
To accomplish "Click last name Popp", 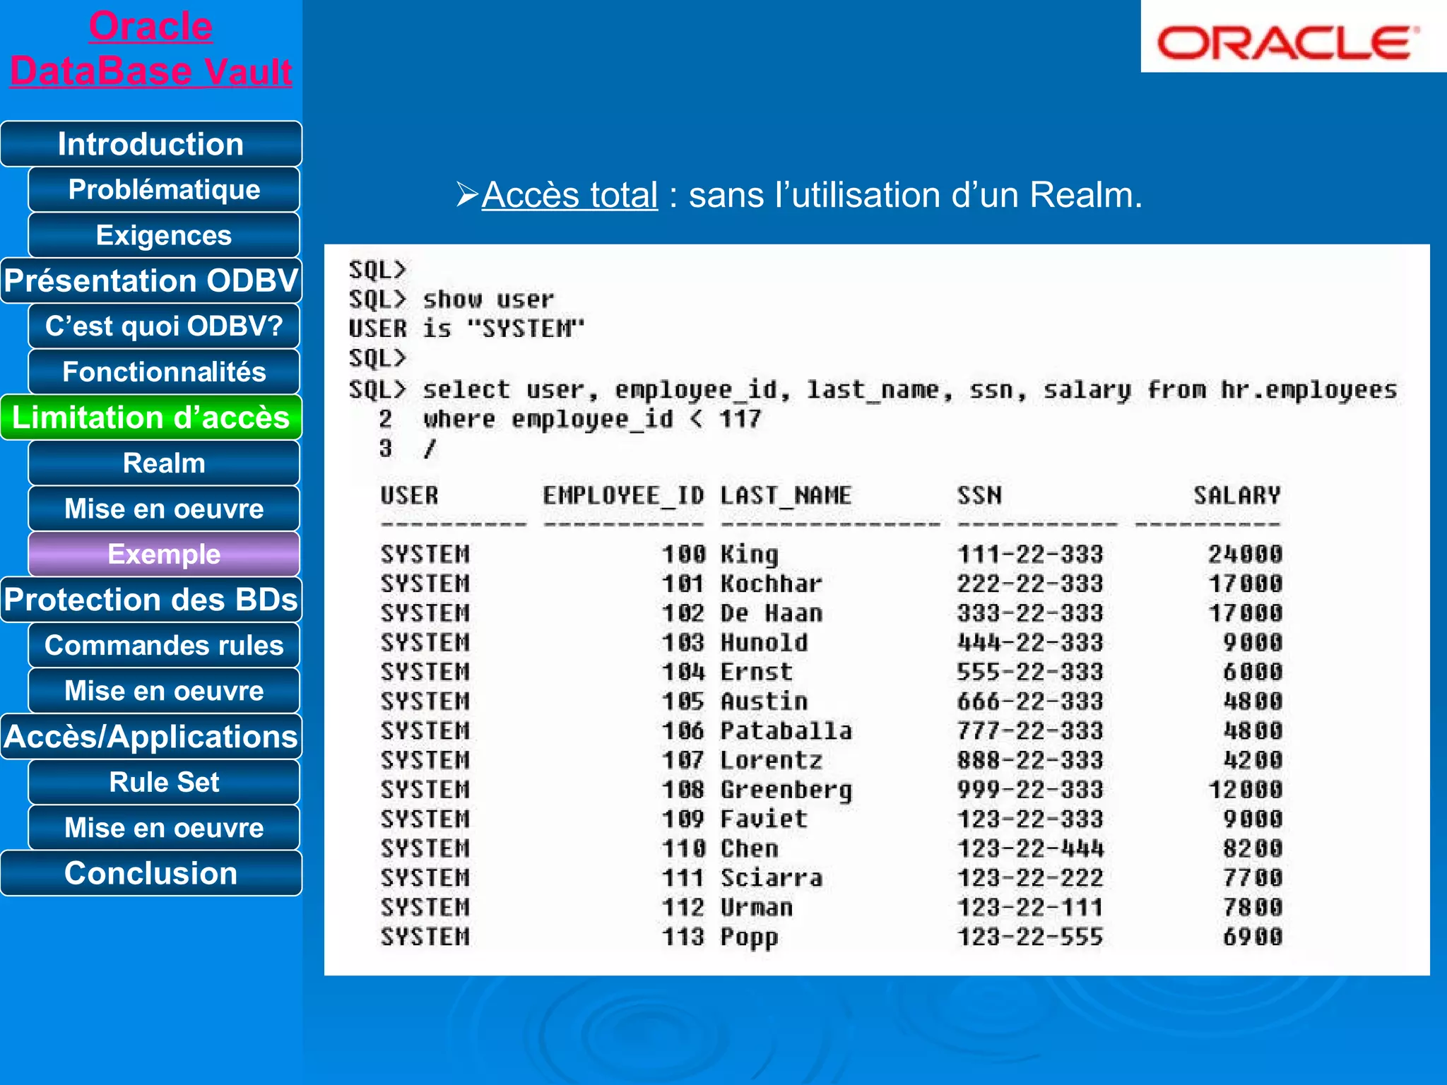I will click(x=749, y=938).
